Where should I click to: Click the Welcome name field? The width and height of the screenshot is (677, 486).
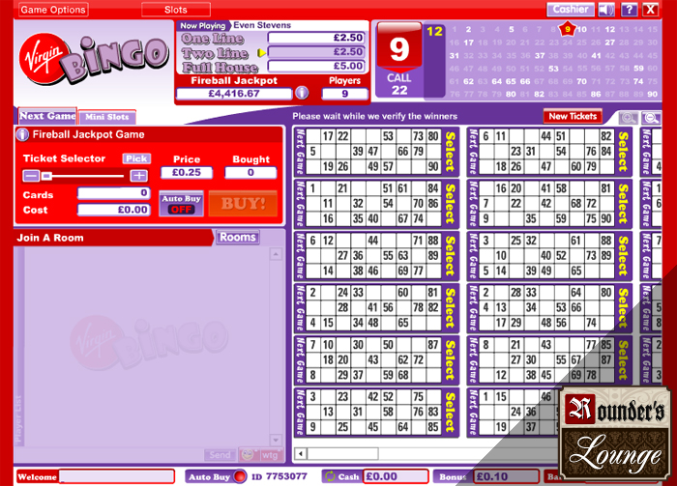[x=117, y=476]
